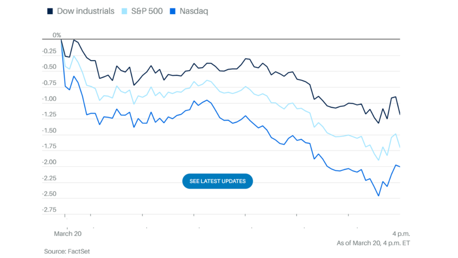Click the S&P 500 legend color square
Screen dimensions: 458x258
(x=125, y=11)
